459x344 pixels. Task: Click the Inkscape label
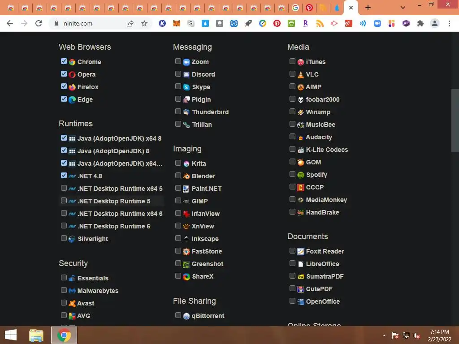[x=205, y=239]
